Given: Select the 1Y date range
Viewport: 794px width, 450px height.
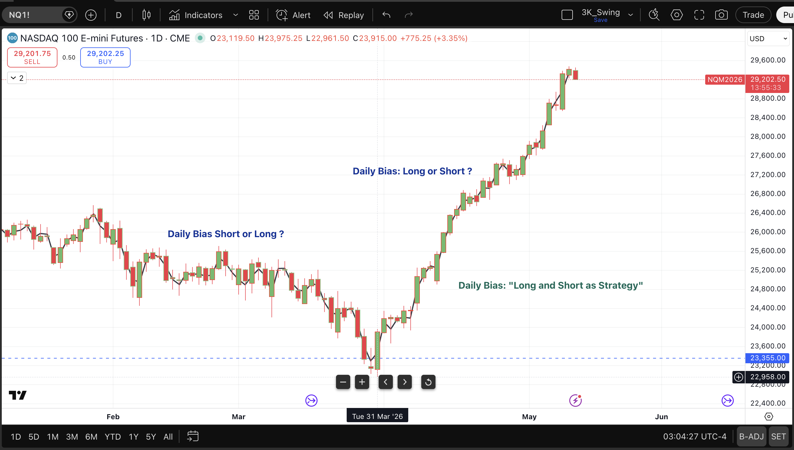Looking at the screenshot, I should (x=134, y=437).
